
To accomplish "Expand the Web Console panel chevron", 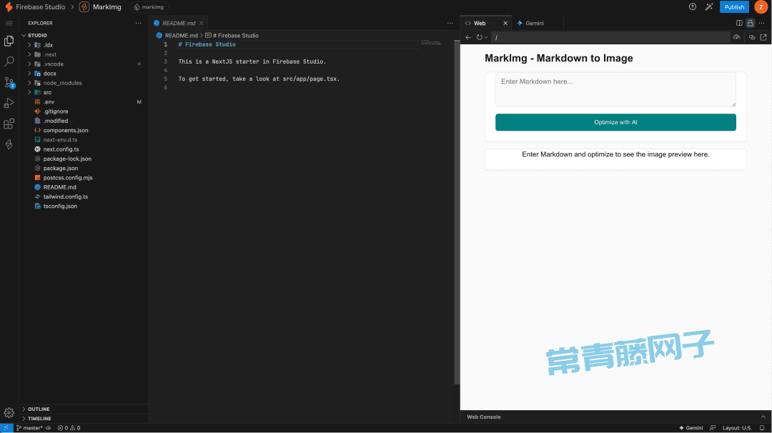I will click(763, 417).
